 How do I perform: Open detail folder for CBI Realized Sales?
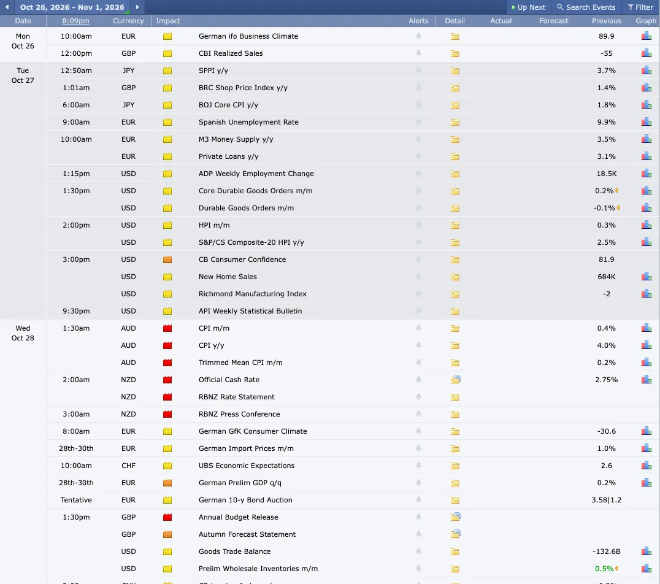(455, 53)
